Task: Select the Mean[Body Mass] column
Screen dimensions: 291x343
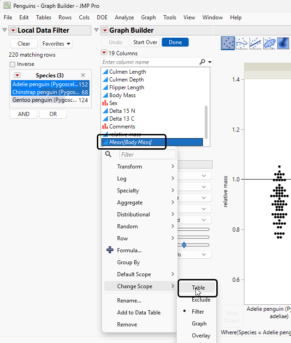Action: (152, 142)
